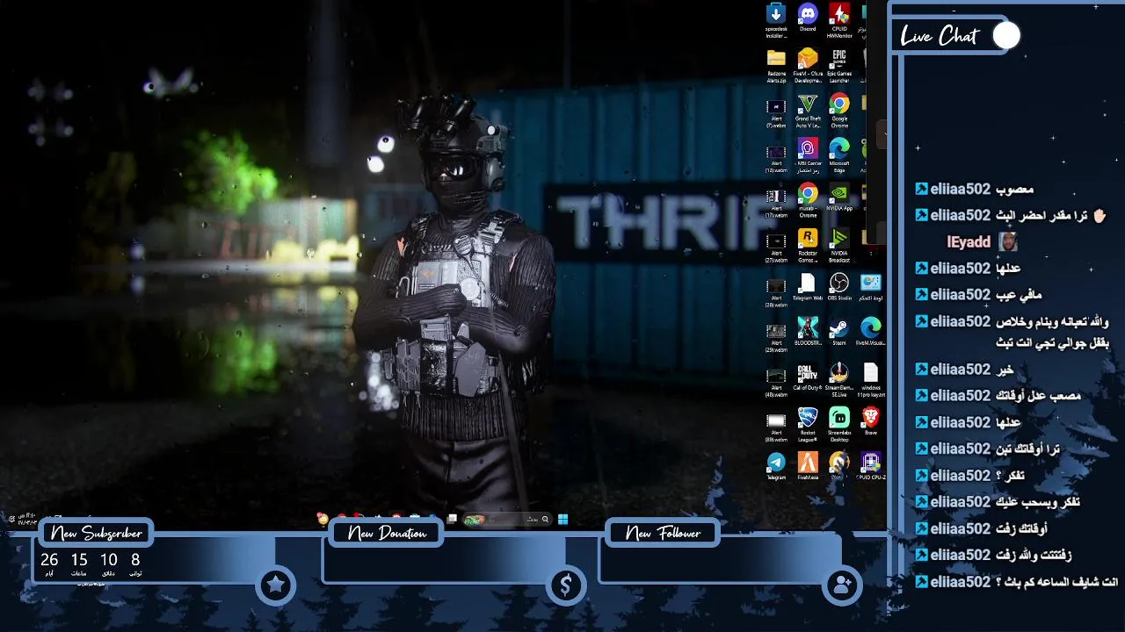
Task: Select the Alert (17).webm file
Action: pos(776,202)
